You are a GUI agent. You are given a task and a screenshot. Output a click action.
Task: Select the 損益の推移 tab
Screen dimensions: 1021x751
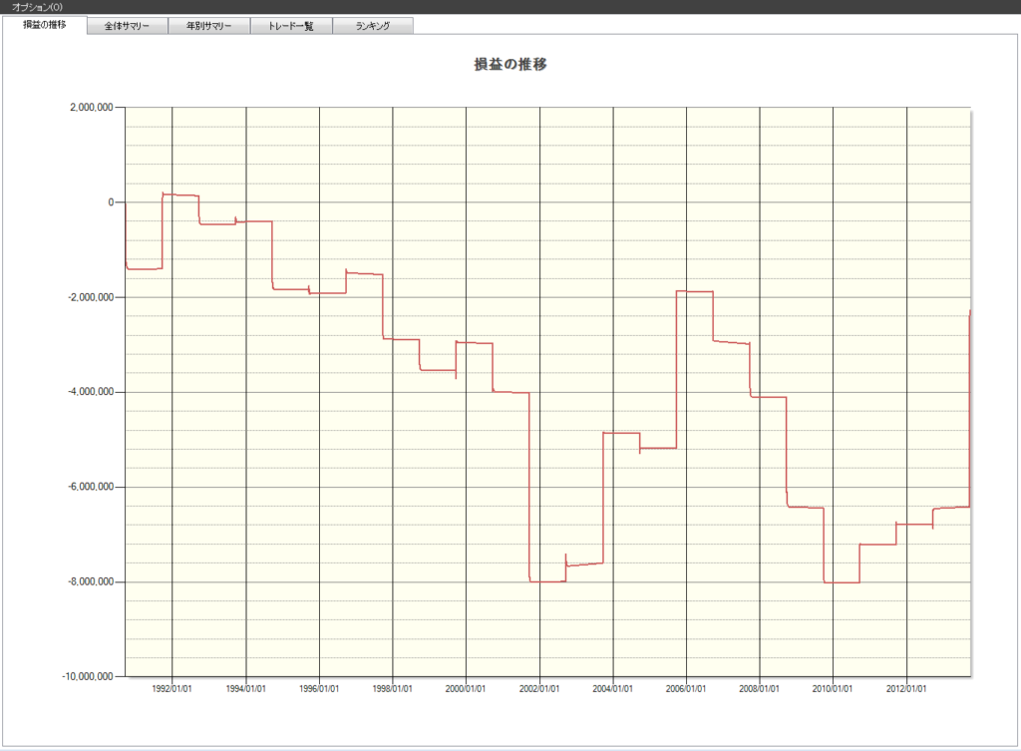(x=44, y=25)
